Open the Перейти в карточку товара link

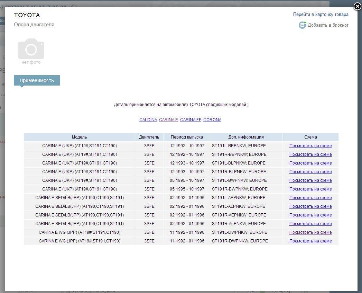pos(321,15)
